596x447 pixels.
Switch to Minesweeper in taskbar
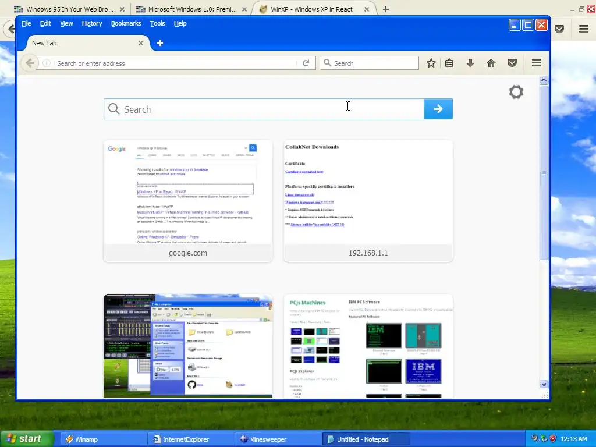(279, 439)
